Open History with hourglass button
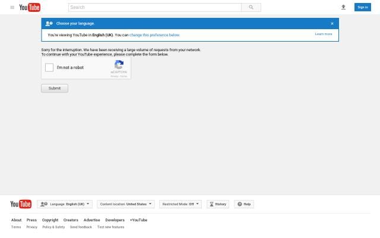The height and width of the screenshot is (238, 380). click(x=218, y=204)
